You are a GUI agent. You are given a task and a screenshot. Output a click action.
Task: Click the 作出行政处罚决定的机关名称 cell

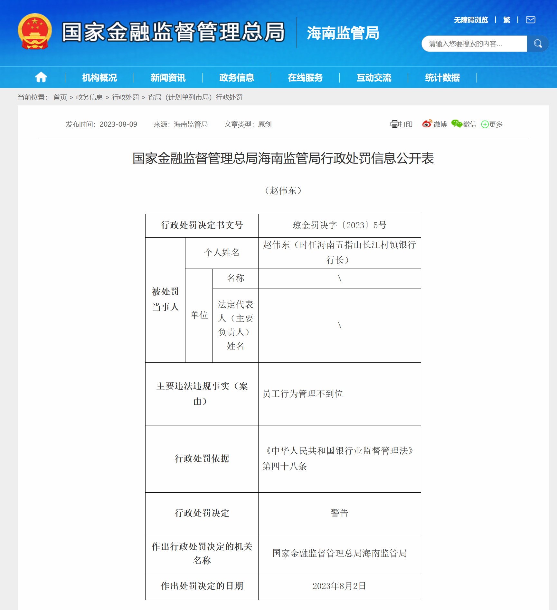click(x=202, y=554)
